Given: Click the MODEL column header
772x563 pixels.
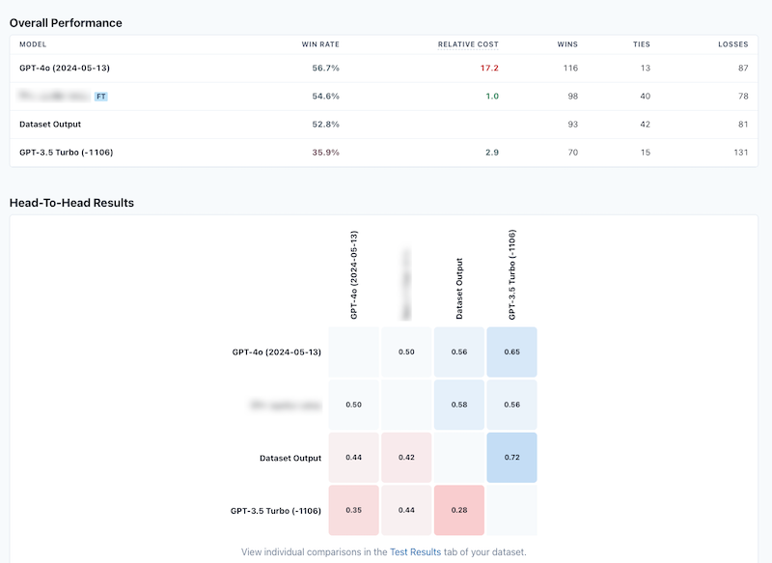Looking at the screenshot, I should click(33, 44).
